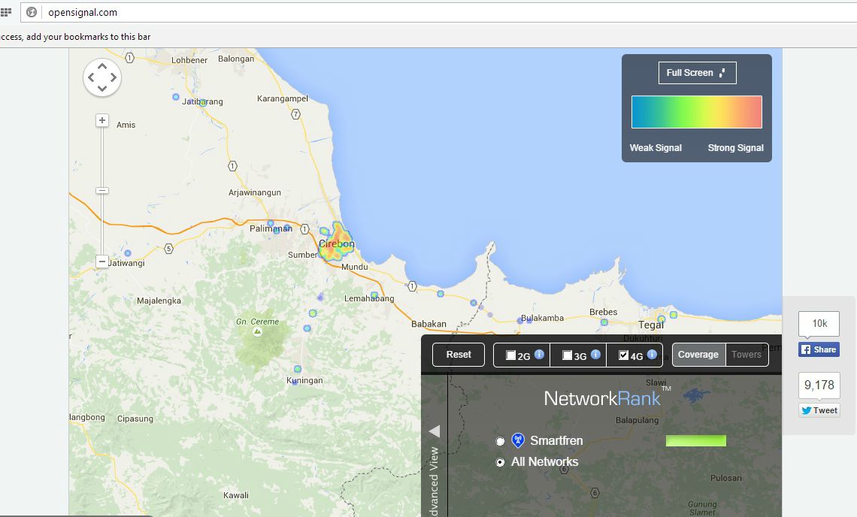This screenshot has height=517, width=857.
Task: Switch to the Coverage tab
Action: pos(698,355)
